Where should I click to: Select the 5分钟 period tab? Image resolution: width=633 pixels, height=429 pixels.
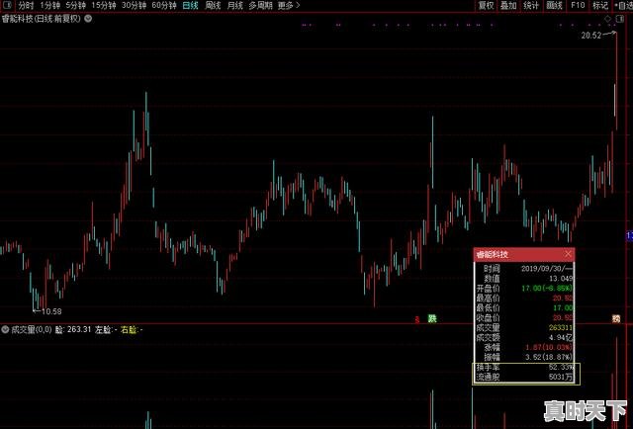(75, 6)
